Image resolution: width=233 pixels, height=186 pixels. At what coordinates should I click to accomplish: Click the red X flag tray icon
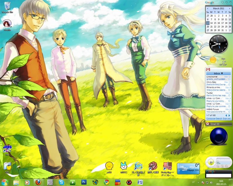point(203,183)
